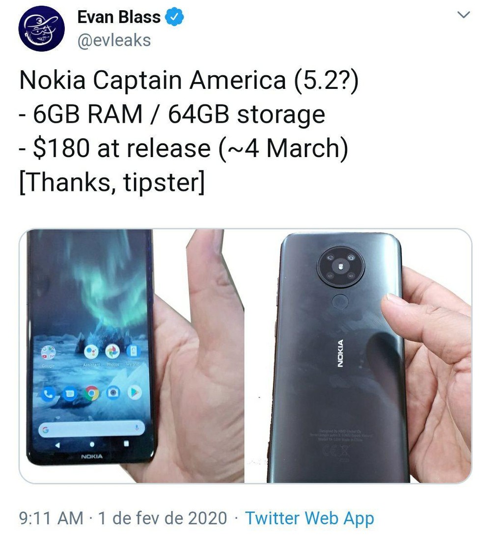Tap the Google Assistant app icon
491x538 pixels.
tap(91, 351)
